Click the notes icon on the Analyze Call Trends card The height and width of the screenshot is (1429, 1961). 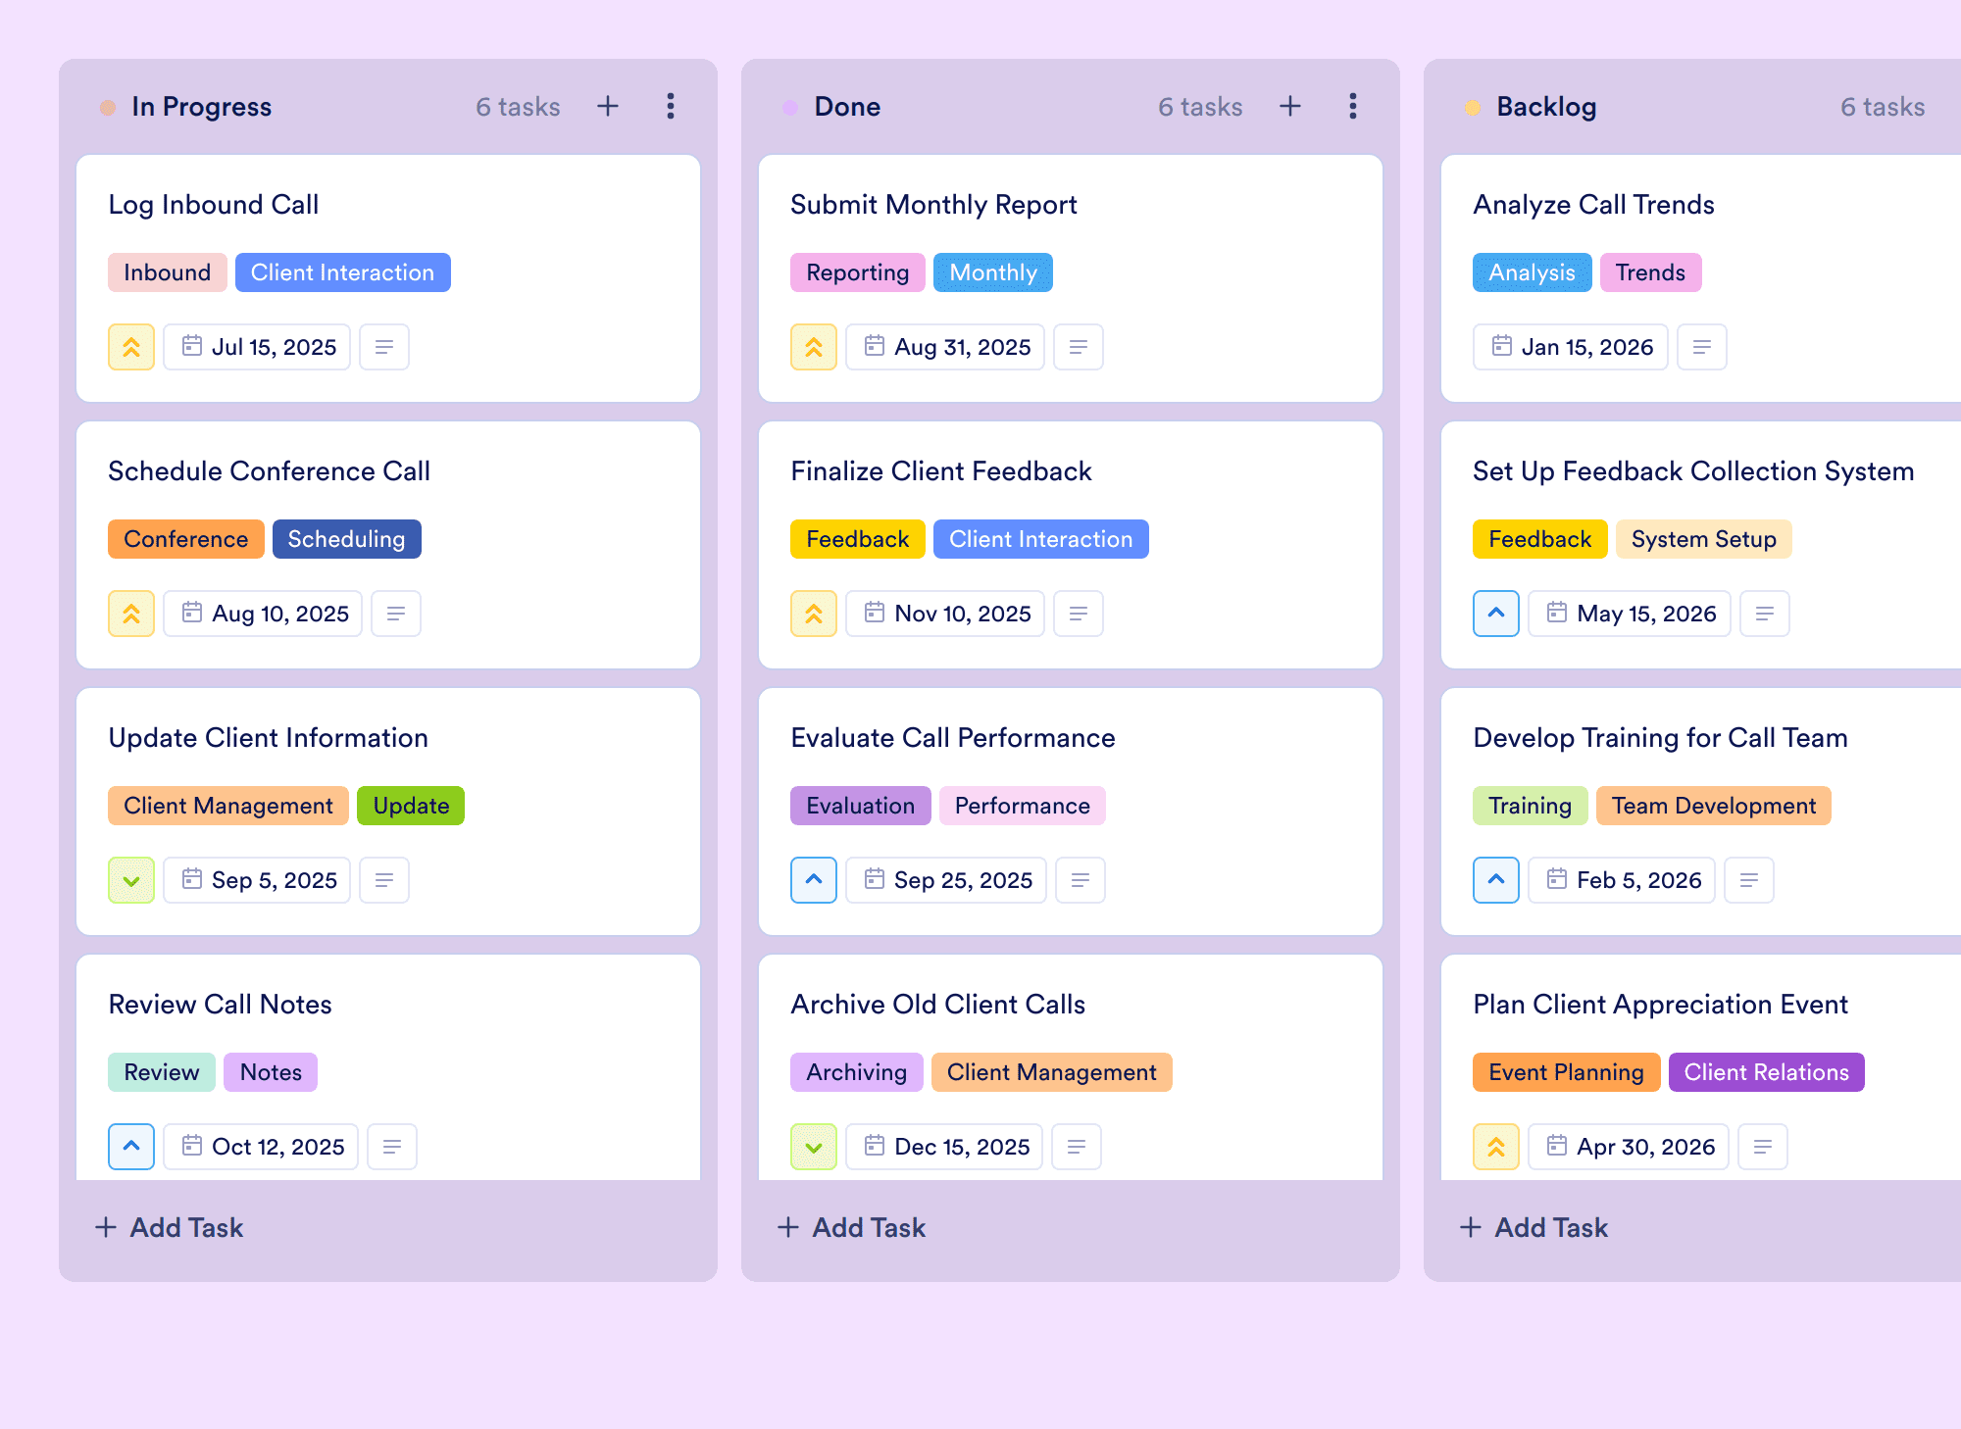[x=1702, y=347]
